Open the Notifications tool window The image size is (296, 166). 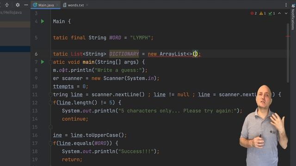pos(293,17)
